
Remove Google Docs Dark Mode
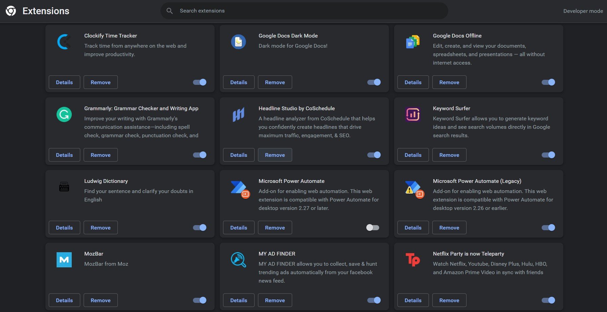tap(275, 82)
